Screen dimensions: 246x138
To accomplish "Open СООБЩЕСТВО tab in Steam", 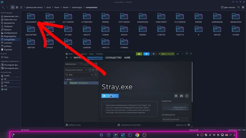I will (113, 58).
